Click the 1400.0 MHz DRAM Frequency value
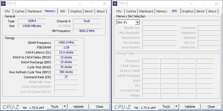Viewport: 223px width, 111px height. click(x=66, y=42)
